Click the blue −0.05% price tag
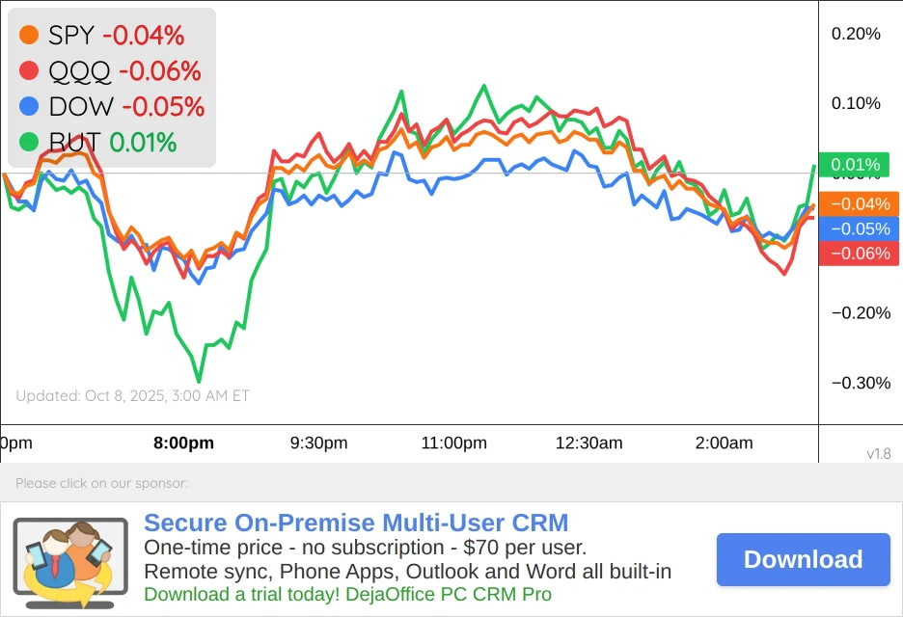Screen dimensions: 903x617 859,229
